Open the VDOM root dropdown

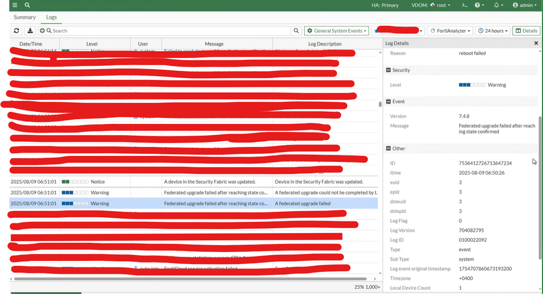(431, 5)
